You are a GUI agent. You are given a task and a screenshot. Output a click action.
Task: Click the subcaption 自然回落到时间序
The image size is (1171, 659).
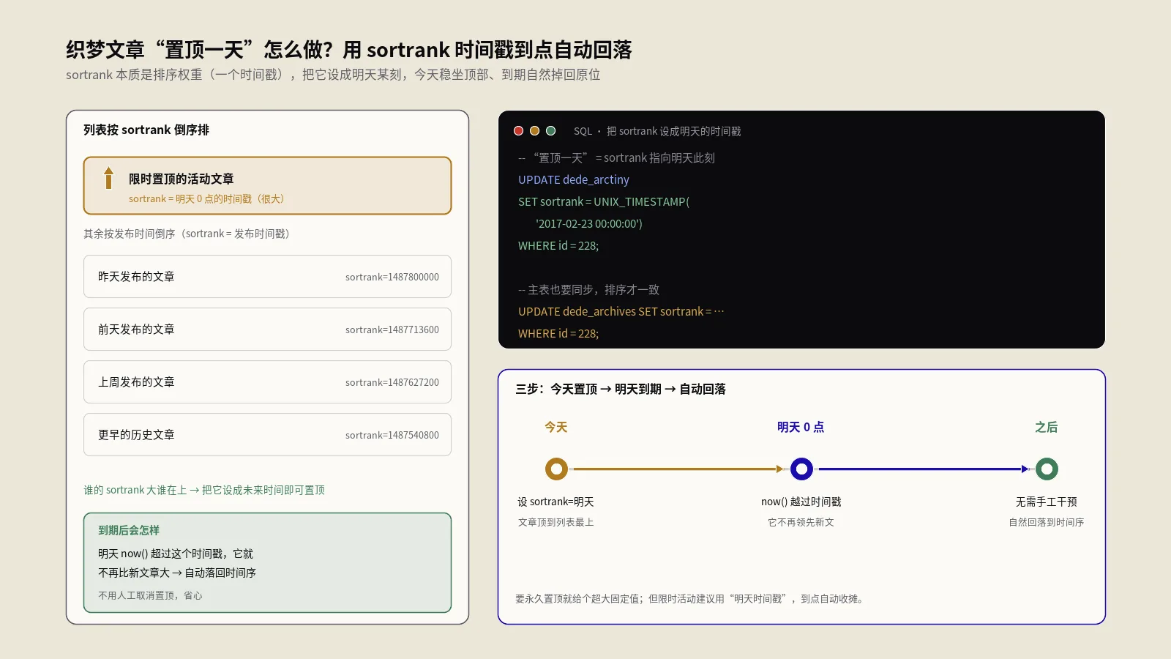tap(1047, 522)
